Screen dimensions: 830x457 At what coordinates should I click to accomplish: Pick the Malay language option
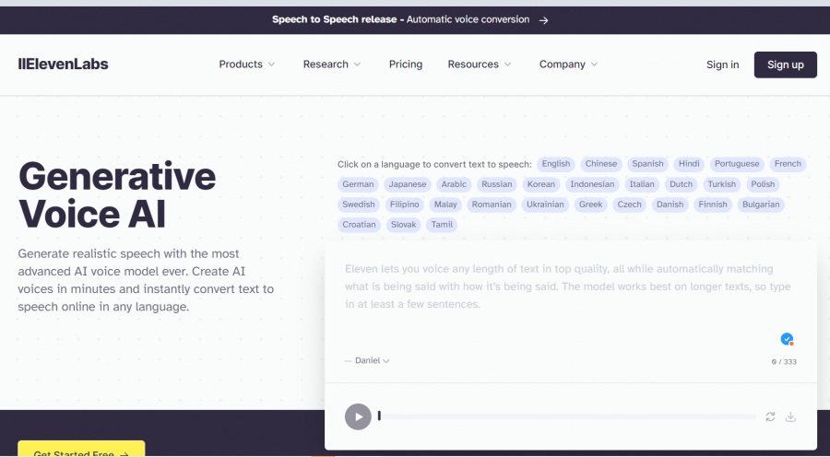[x=445, y=205]
